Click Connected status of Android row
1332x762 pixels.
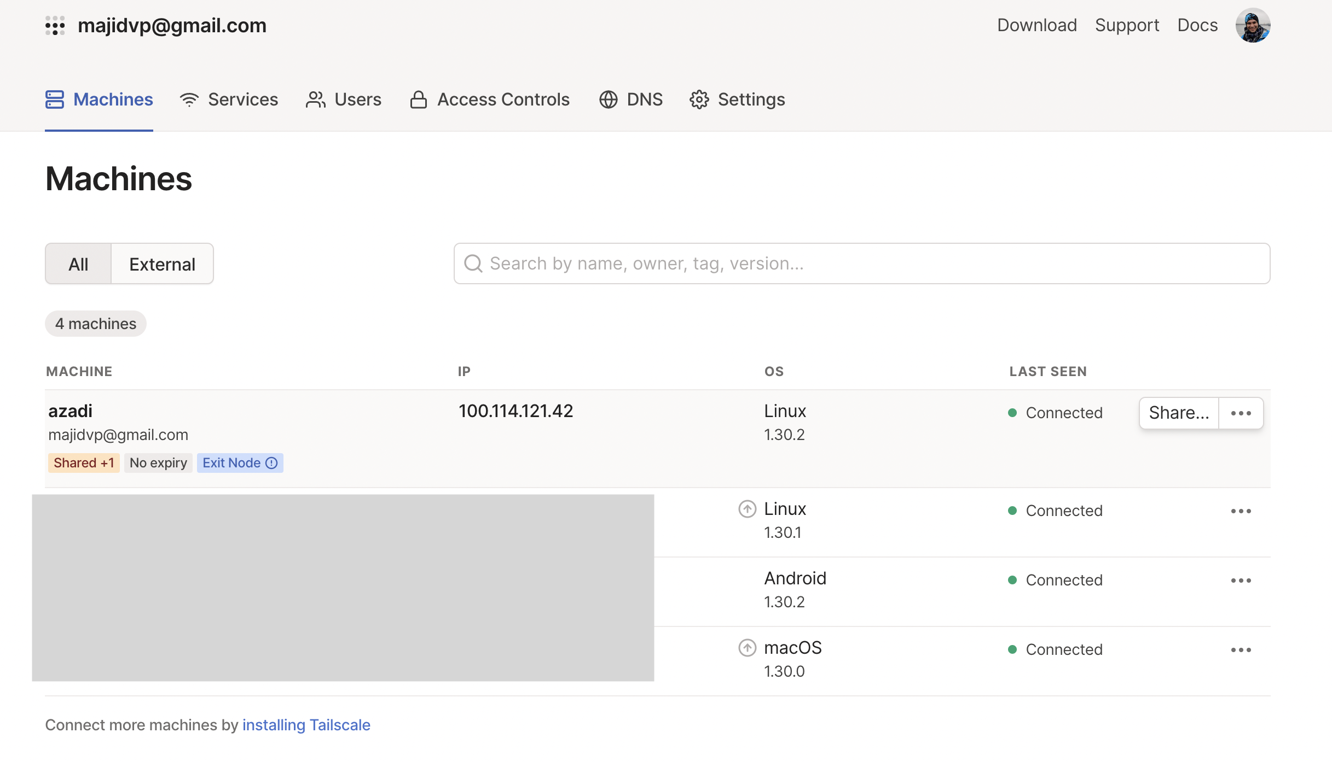pos(1056,580)
